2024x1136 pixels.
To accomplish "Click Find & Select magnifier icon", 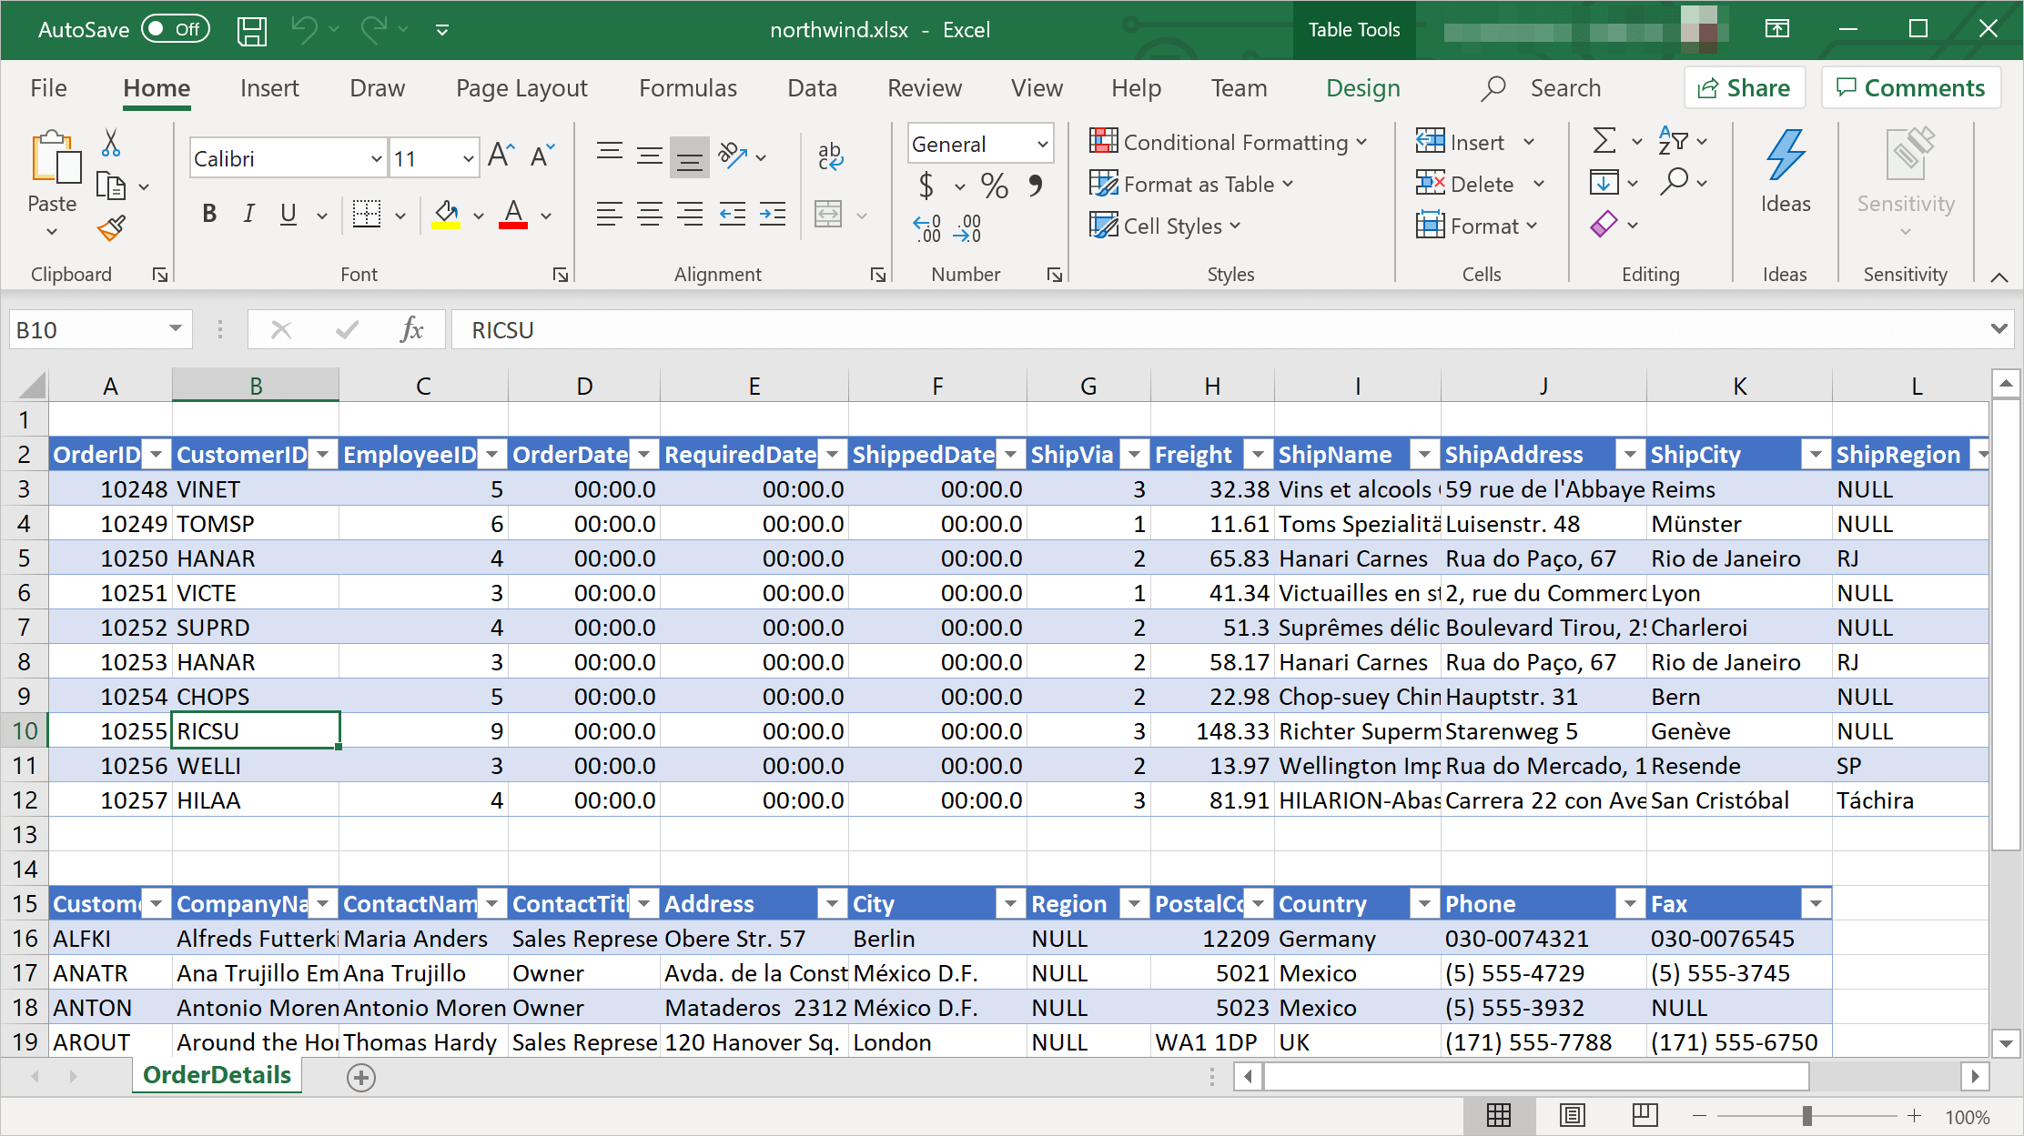I will [1674, 182].
